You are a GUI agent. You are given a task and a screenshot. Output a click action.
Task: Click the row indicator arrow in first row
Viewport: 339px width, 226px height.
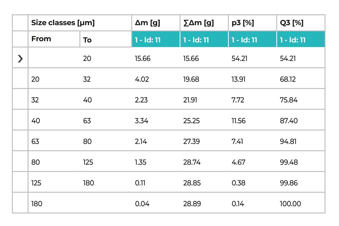tap(20, 58)
